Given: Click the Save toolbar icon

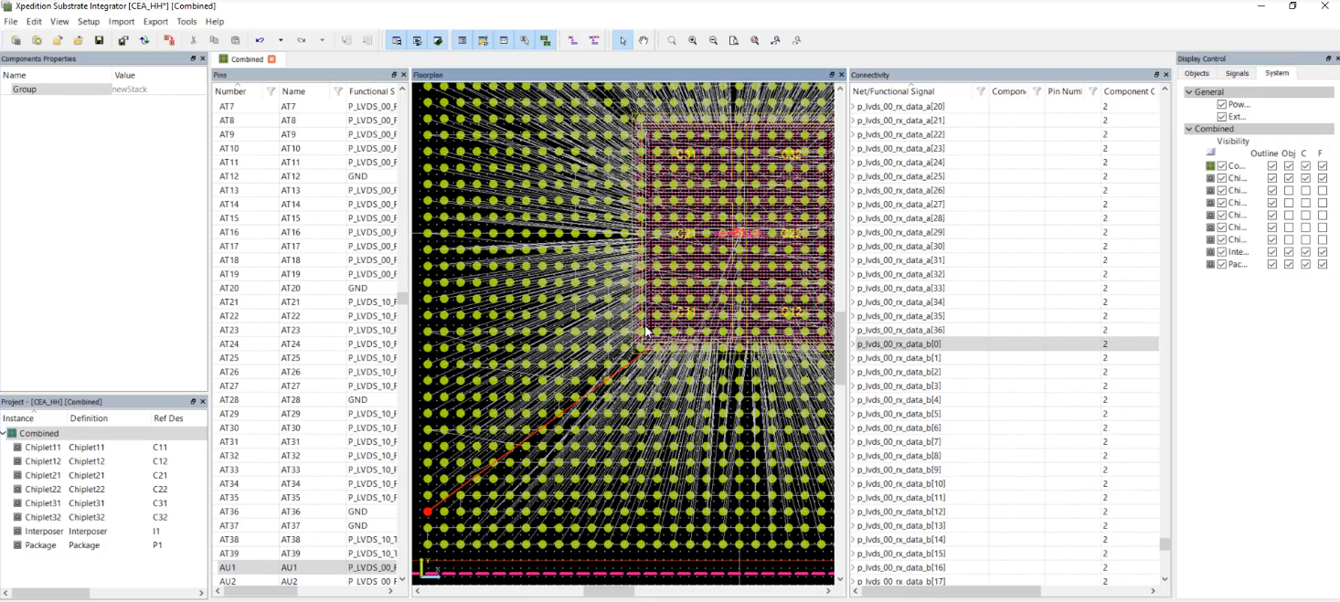Looking at the screenshot, I should coord(97,40).
